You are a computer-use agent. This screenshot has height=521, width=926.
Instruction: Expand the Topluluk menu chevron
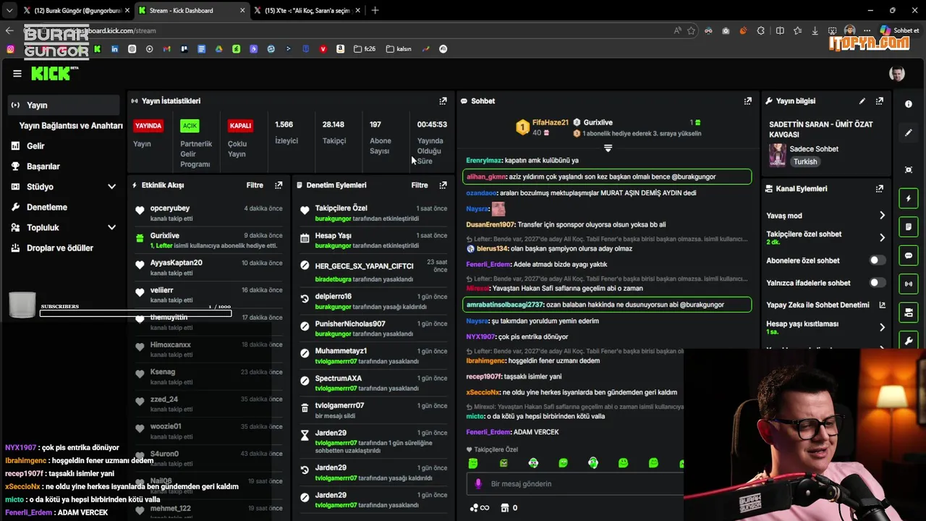tap(111, 227)
